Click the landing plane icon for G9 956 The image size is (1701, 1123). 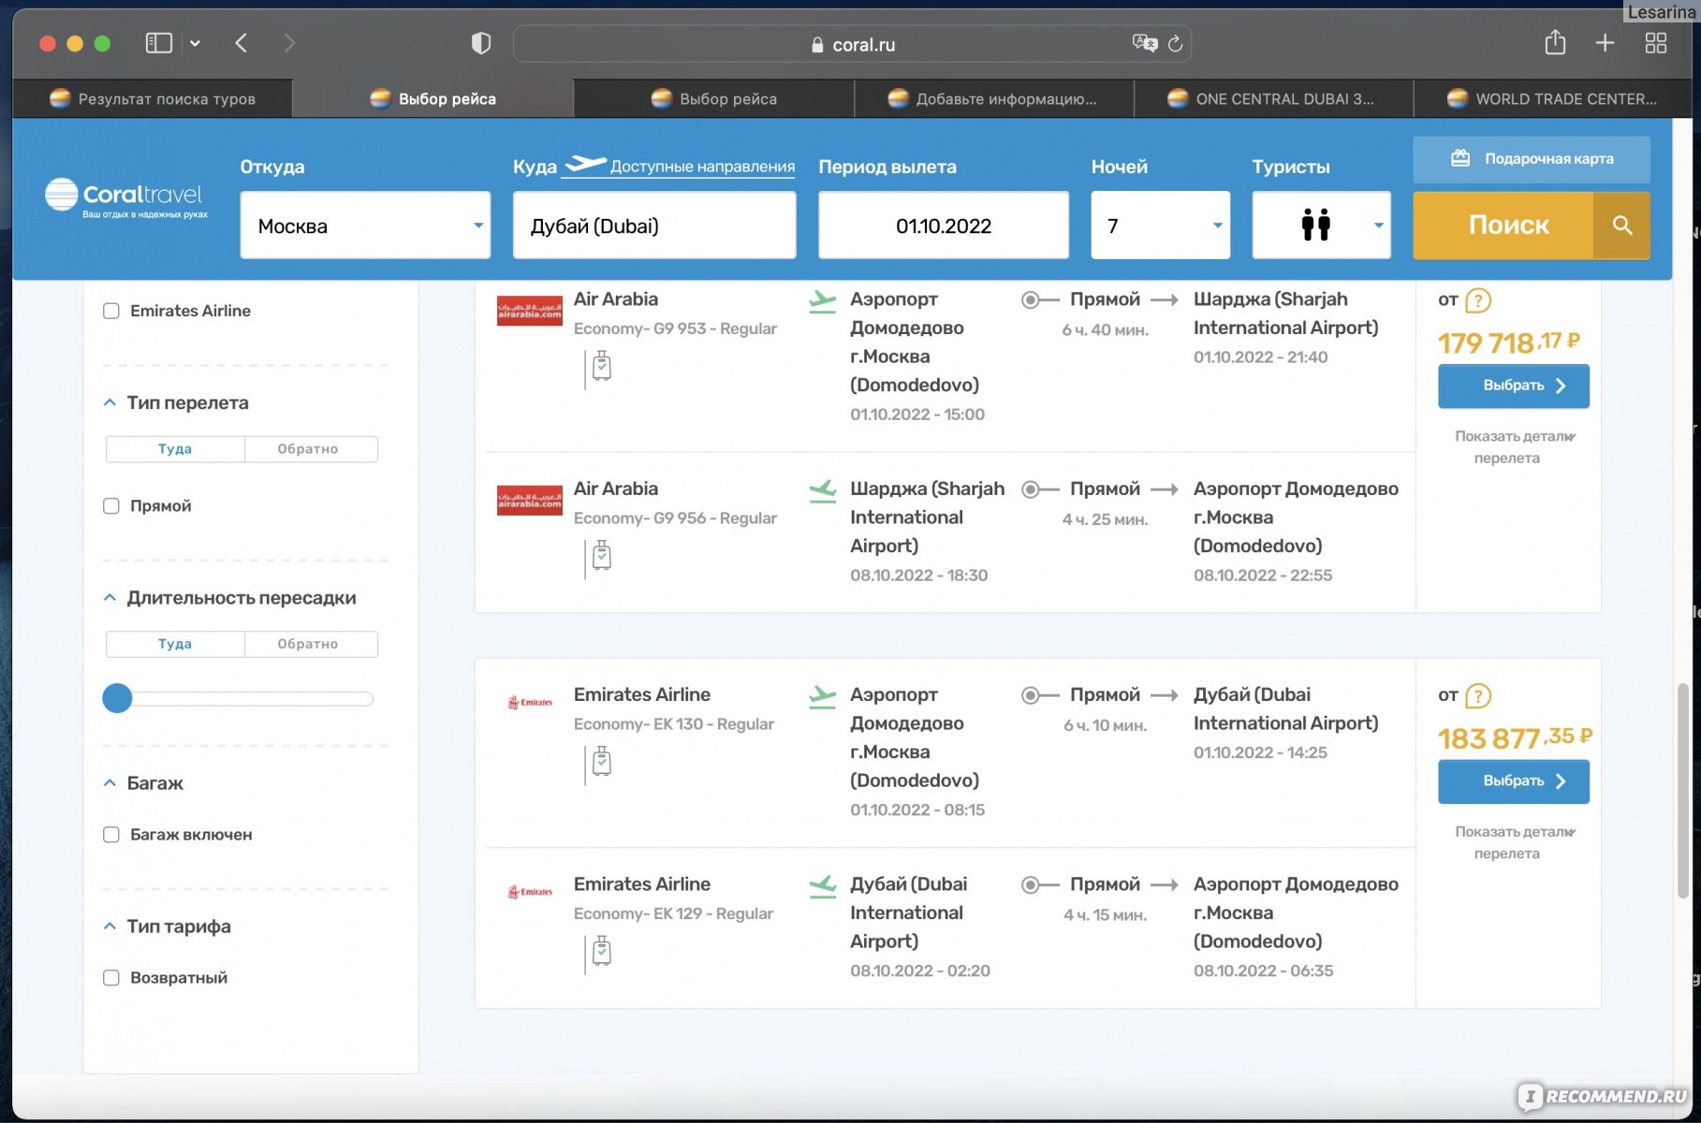(x=822, y=491)
